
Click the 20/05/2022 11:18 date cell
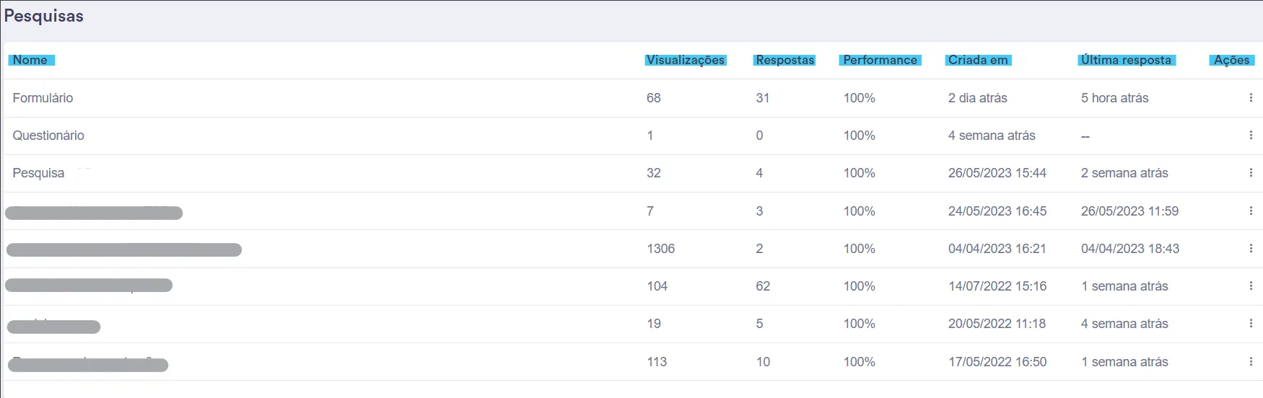point(997,324)
